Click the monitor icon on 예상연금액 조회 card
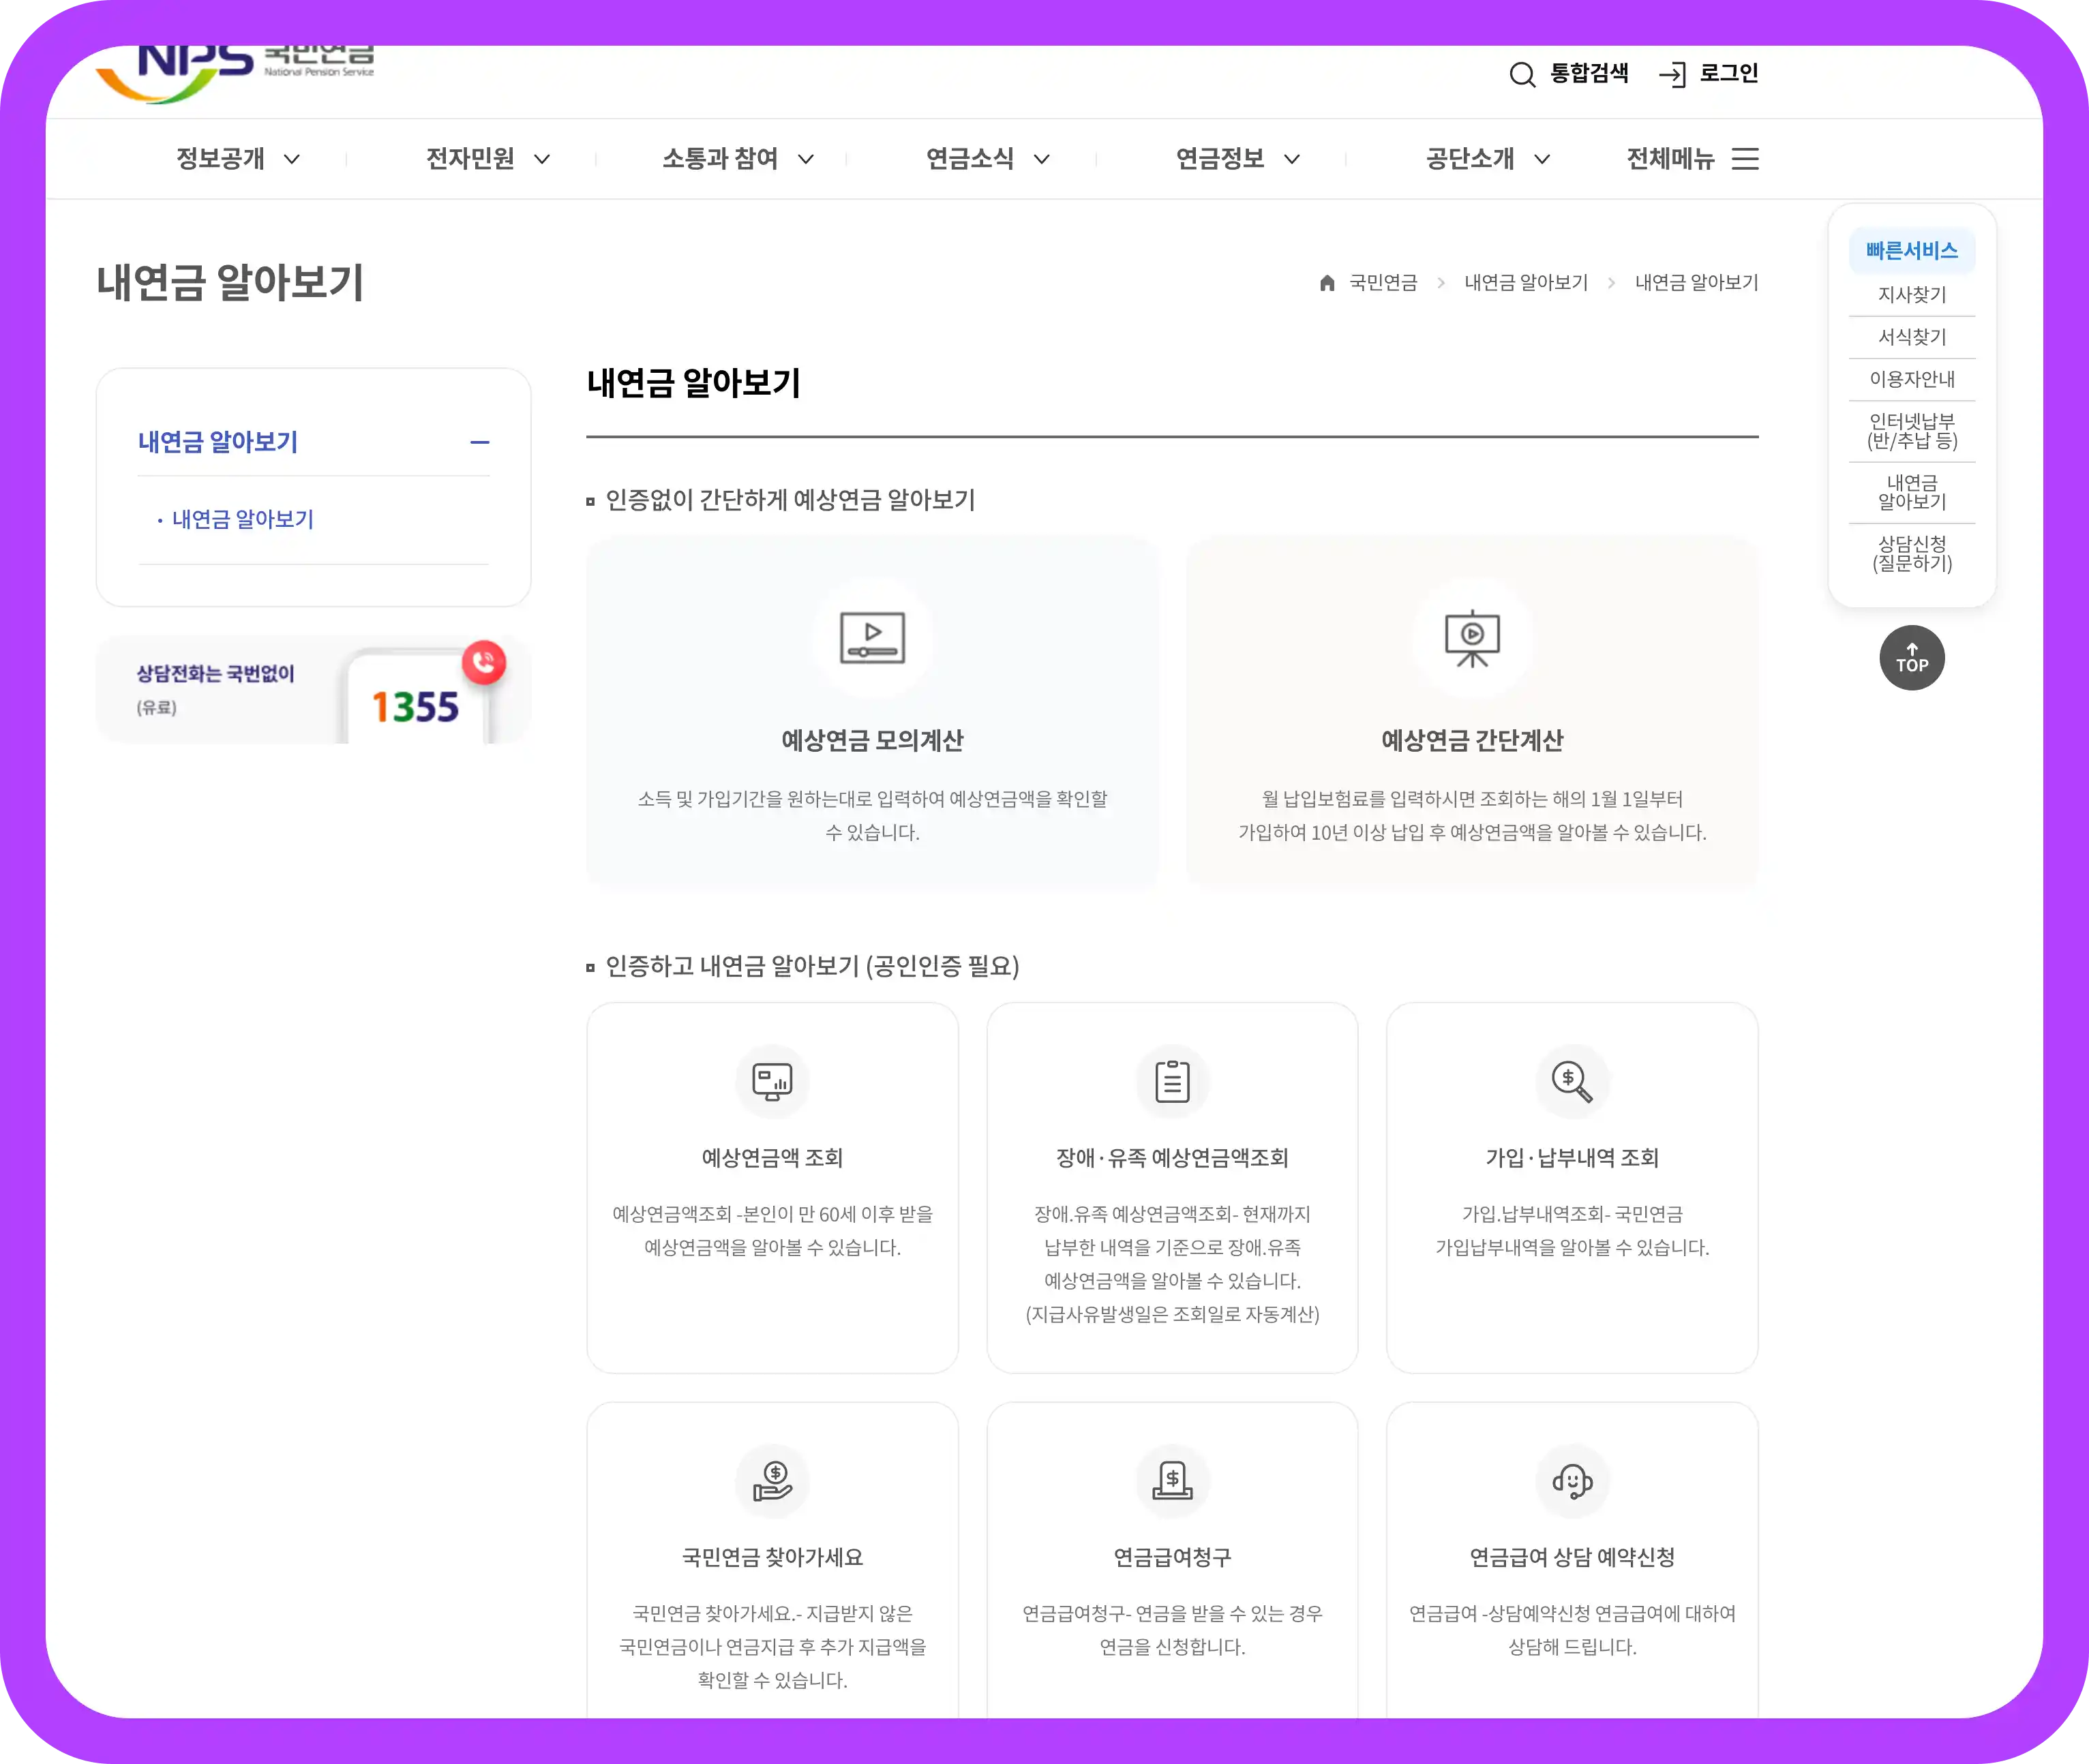Screen dimensions: 2089x1764 coord(772,1081)
